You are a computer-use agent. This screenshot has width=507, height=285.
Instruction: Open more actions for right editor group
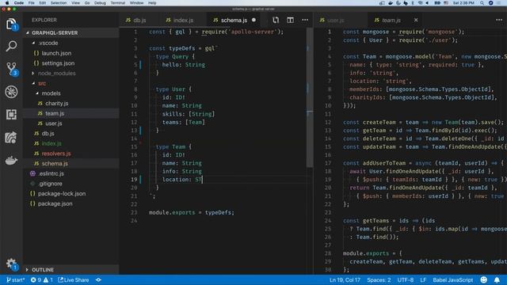(499, 20)
